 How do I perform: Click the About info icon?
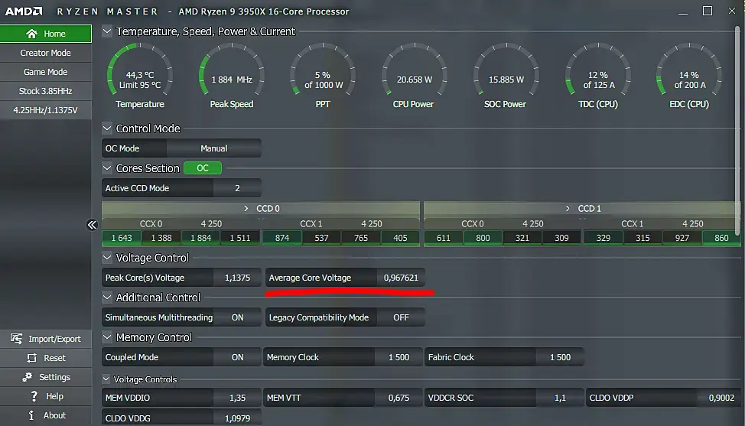click(31, 415)
